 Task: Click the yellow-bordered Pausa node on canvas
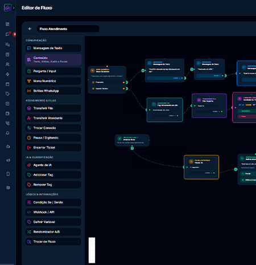(201, 167)
